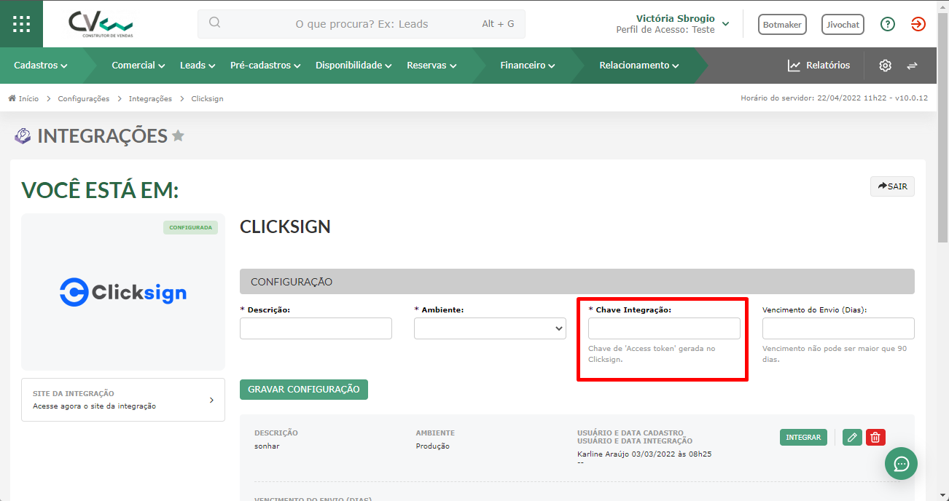Click the Clicksign breadcrumb text
Image resolution: width=949 pixels, height=501 pixels.
(x=207, y=98)
